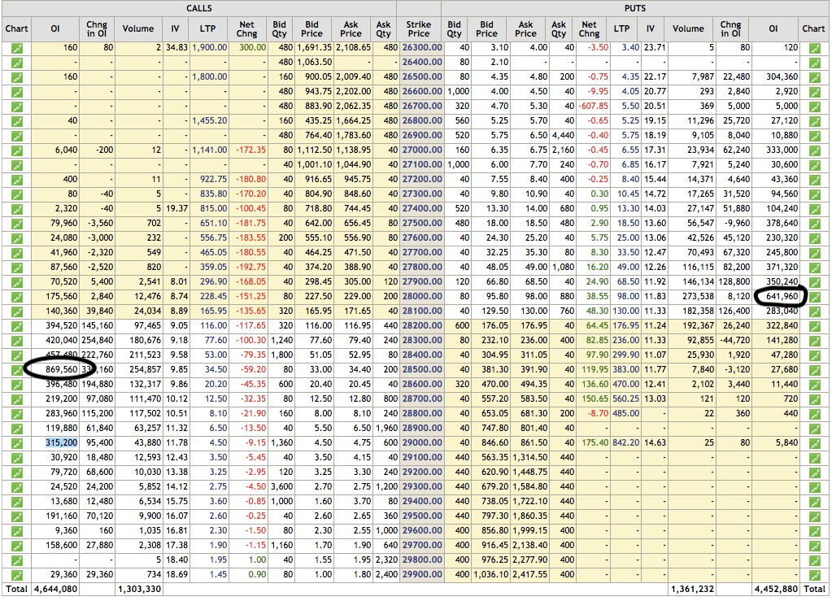Open calls LTP 228.45 link

[x=214, y=297]
